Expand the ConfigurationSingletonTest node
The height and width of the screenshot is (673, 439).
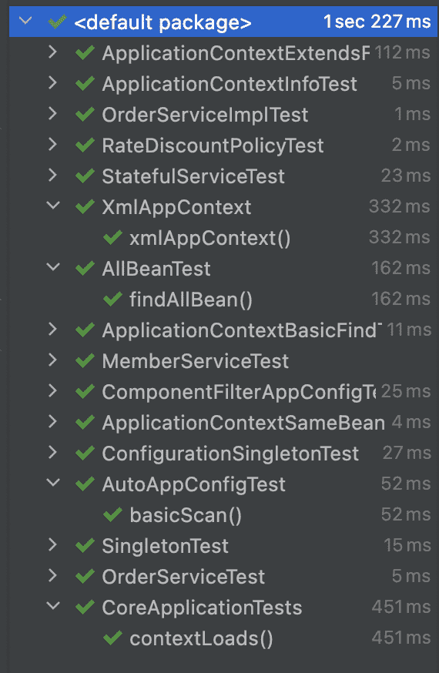pyautogui.click(x=53, y=452)
